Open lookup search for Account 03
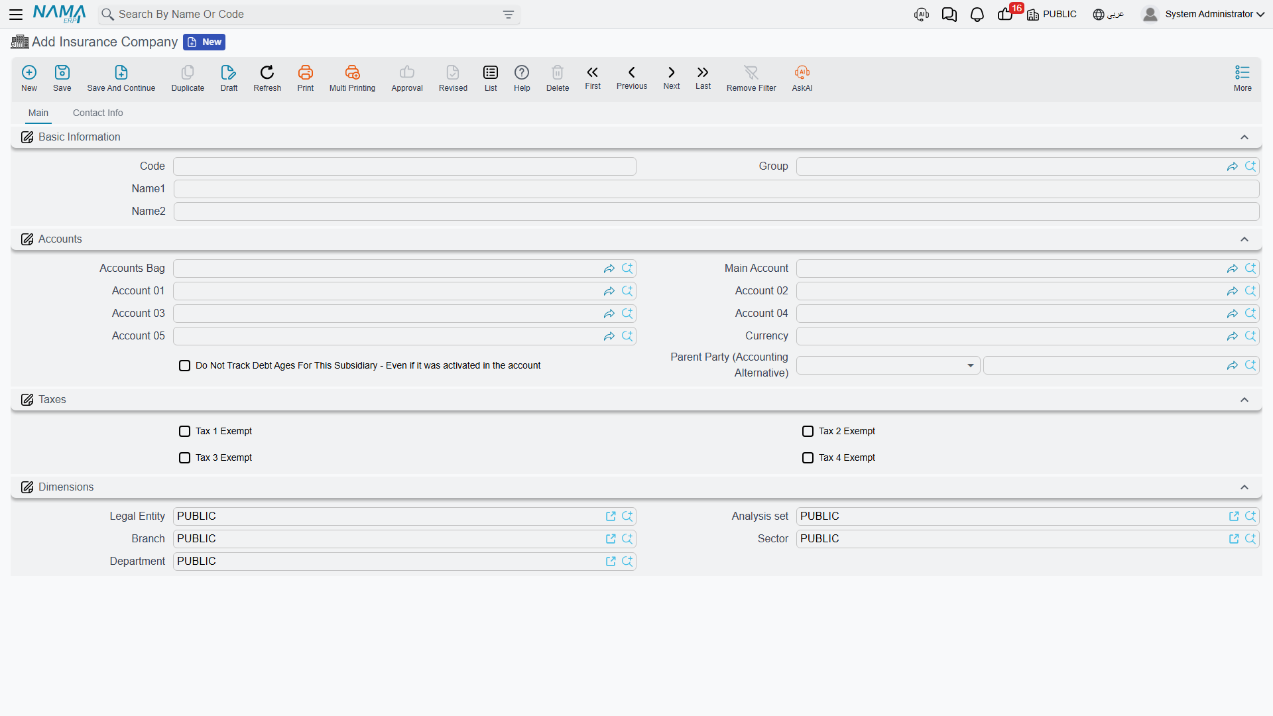The height and width of the screenshot is (716, 1273). pos(627,314)
